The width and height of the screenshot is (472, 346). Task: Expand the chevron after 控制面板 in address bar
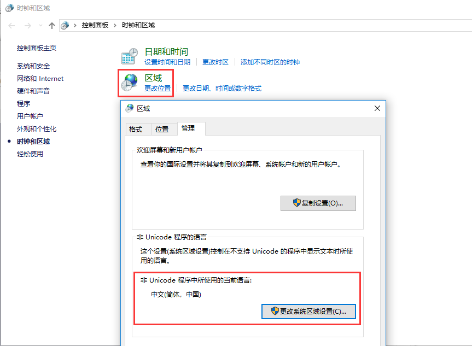[x=115, y=25]
